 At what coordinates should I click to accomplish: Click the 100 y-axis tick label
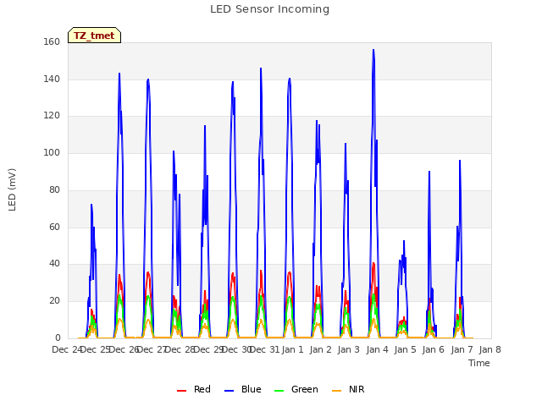52,152
